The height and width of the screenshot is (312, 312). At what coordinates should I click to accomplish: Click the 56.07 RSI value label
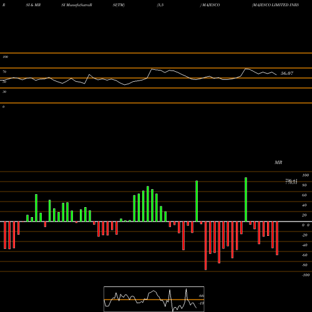(x=287, y=73)
